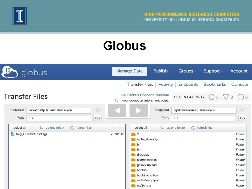Select the Manage Data tab
This screenshot has height=189, width=252.
[x=129, y=71]
